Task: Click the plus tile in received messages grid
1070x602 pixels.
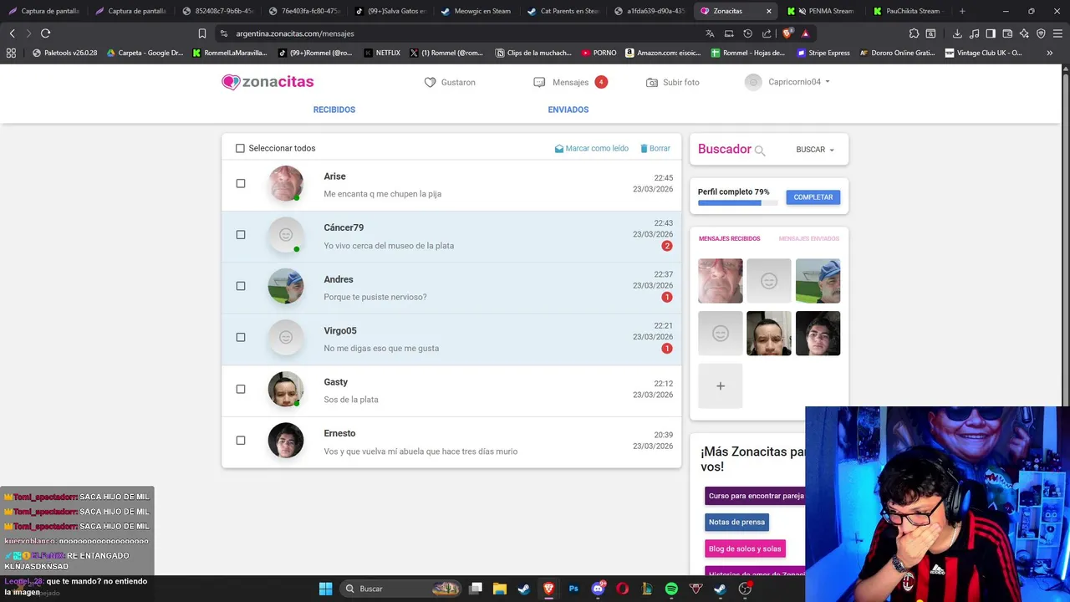Action: [x=720, y=386]
